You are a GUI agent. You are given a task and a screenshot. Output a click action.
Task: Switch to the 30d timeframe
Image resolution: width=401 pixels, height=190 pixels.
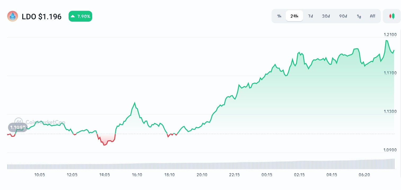pos(326,16)
